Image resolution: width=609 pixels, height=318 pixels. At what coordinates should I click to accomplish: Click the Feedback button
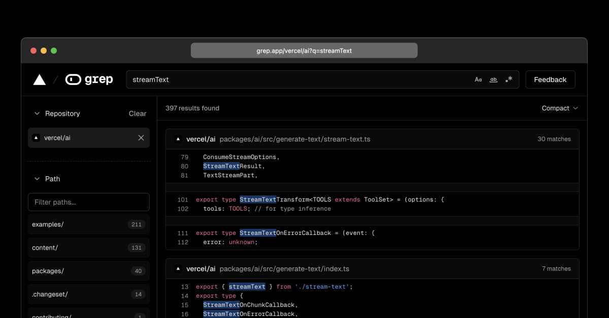(x=550, y=79)
